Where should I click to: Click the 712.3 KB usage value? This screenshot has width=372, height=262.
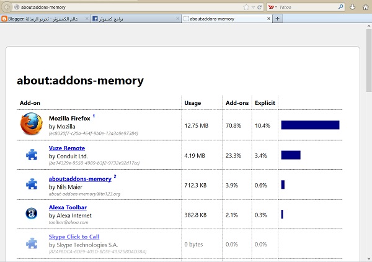195,185
